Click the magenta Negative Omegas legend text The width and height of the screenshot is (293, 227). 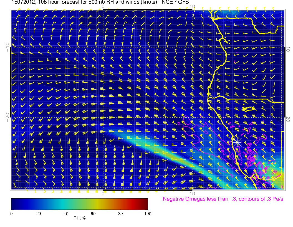(223, 199)
